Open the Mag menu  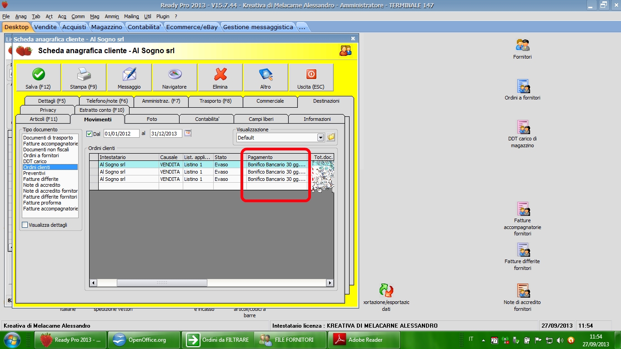95,16
